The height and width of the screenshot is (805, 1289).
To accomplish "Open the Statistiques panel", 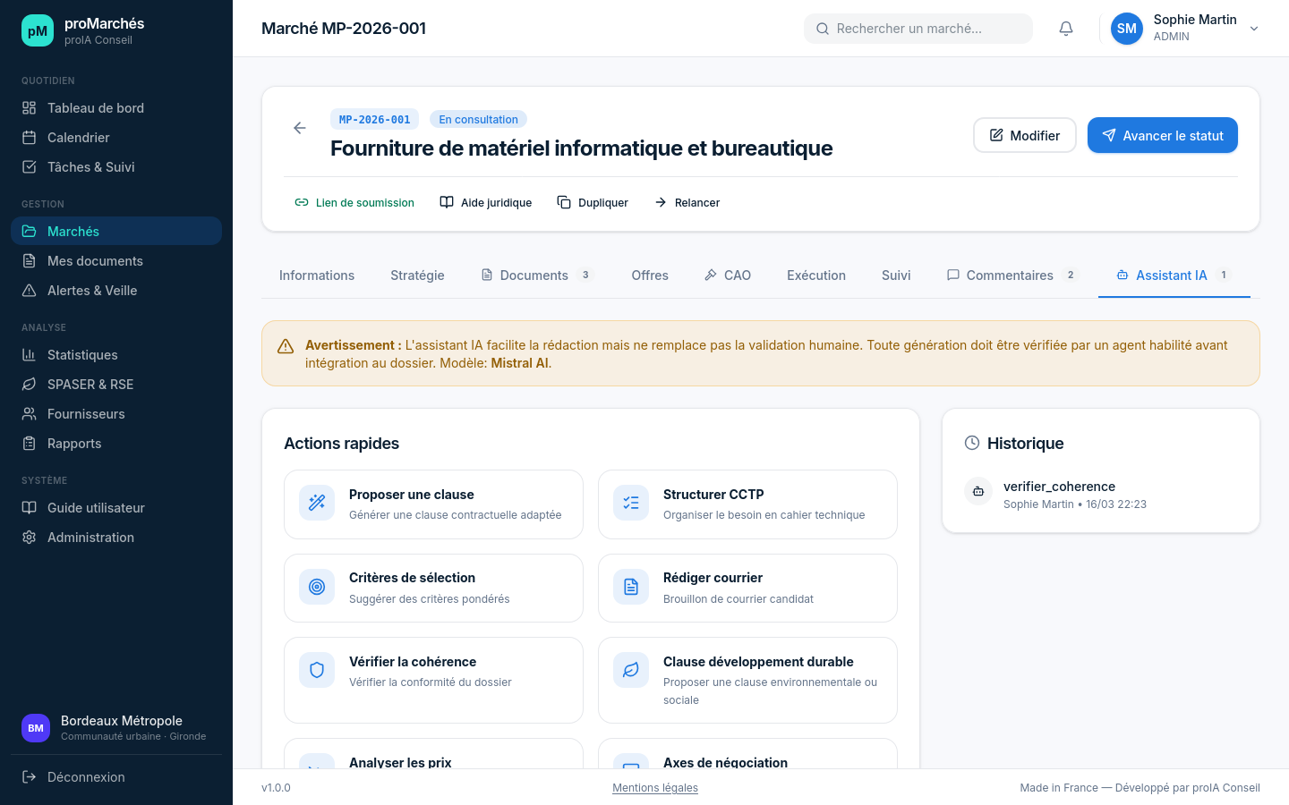I will (x=82, y=354).
